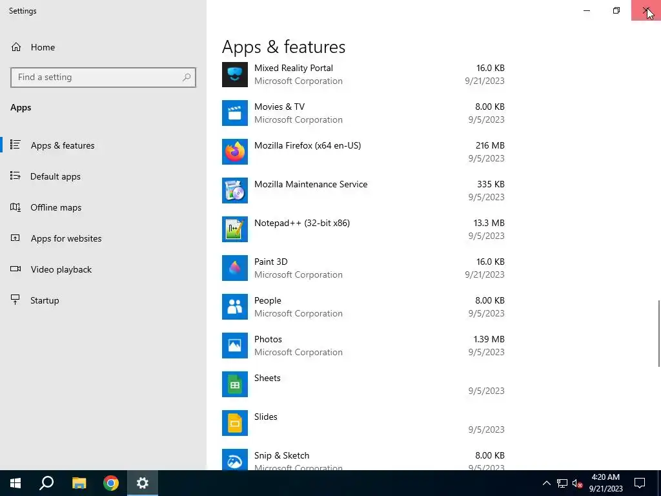Select Paint 3D entry
This screenshot has width=661, height=496.
click(363, 268)
